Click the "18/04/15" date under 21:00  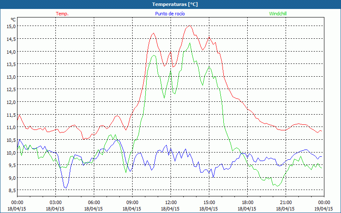tap(285, 209)
